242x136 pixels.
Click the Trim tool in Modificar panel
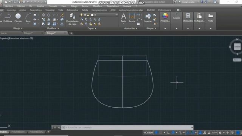click(54, 15)
